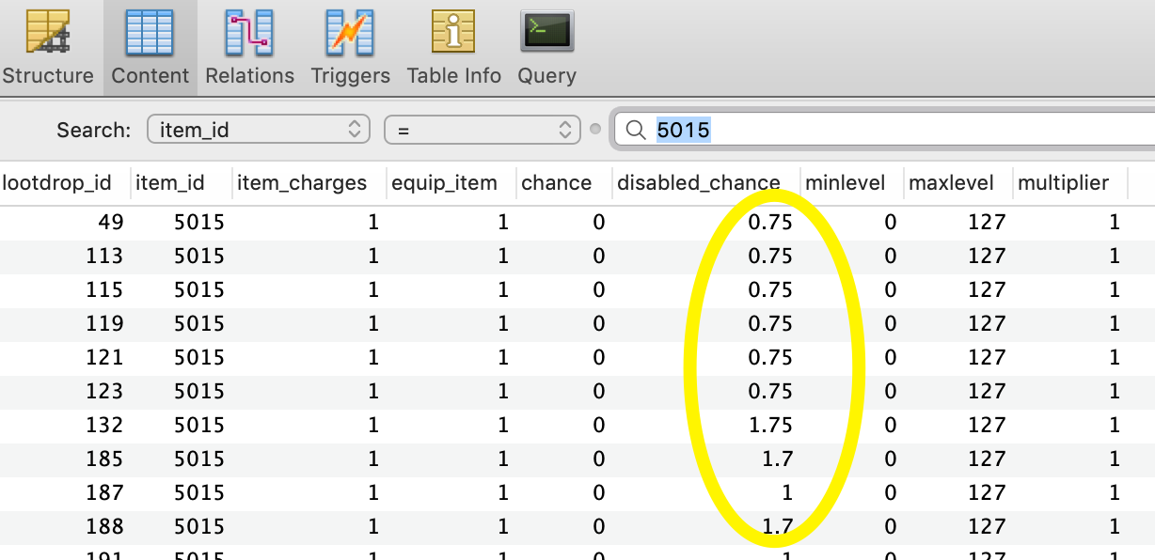Expand the item_id search field dropdown
Screen dimensions: 1155x560
point(258,130)
